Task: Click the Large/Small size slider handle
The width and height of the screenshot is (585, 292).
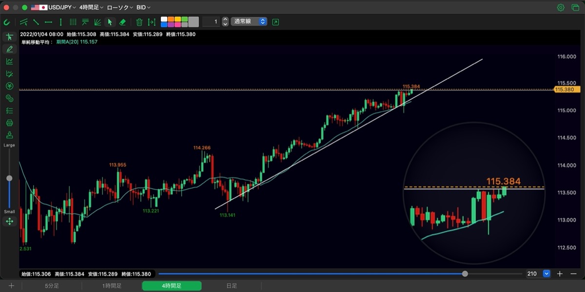Action: (9, 178)
